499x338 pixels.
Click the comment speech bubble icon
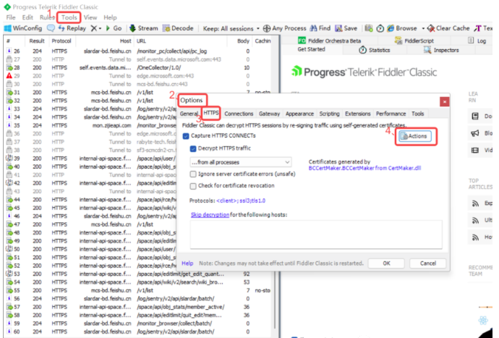click(51, 28)
